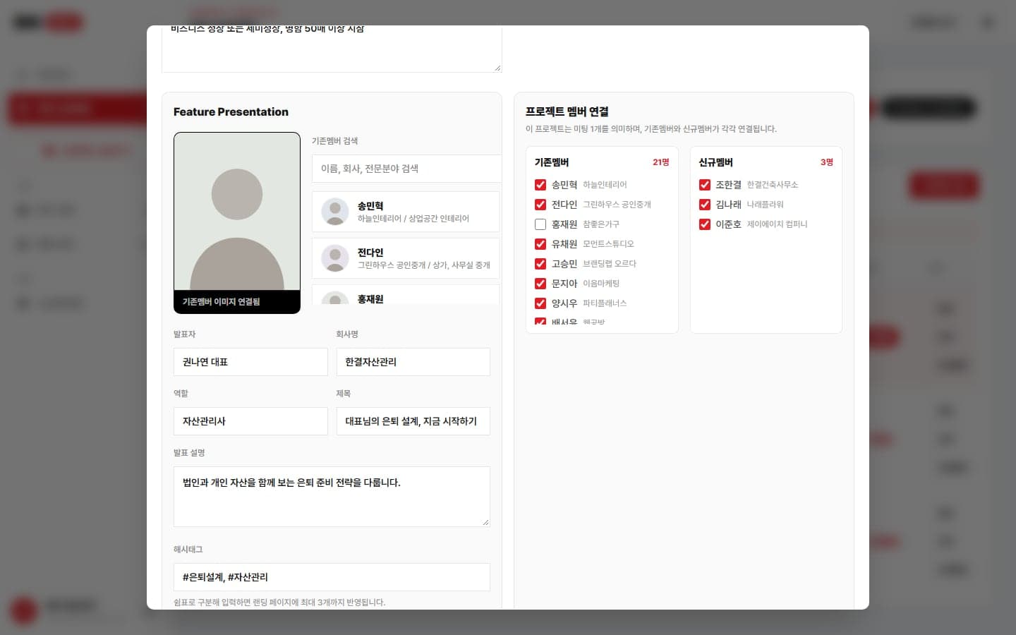Click the 신규멤버 column header
This screenshot has height=635, width=1016.
click(716, 162)
